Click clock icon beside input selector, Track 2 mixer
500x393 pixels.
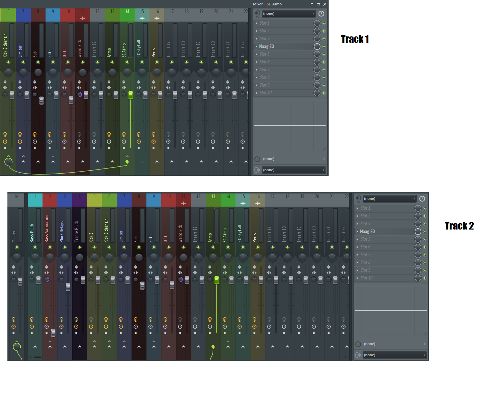pos(422,199)
